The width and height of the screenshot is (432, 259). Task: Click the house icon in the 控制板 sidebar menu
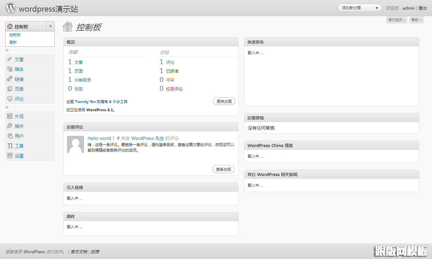(x=10, y=26)
